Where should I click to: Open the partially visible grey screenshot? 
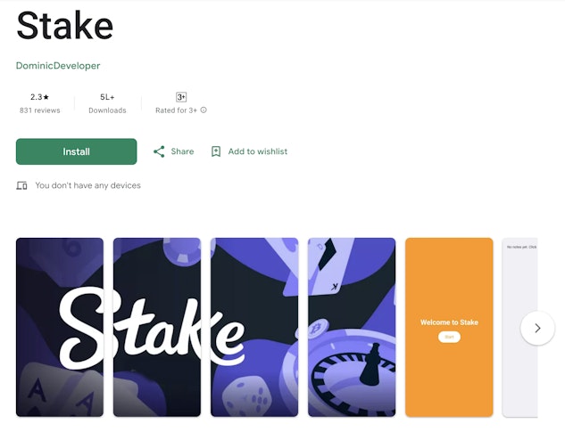coord(519,327)
